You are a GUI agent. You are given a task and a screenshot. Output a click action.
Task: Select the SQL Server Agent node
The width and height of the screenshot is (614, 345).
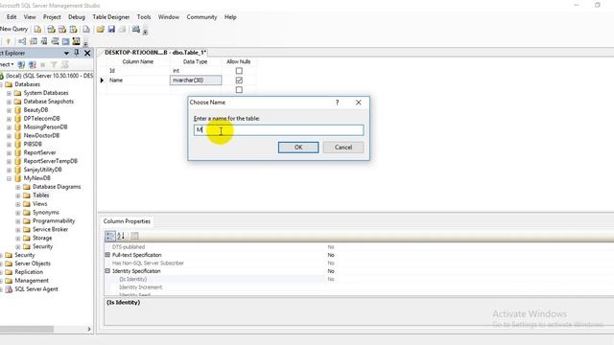[x=36, y=289]
